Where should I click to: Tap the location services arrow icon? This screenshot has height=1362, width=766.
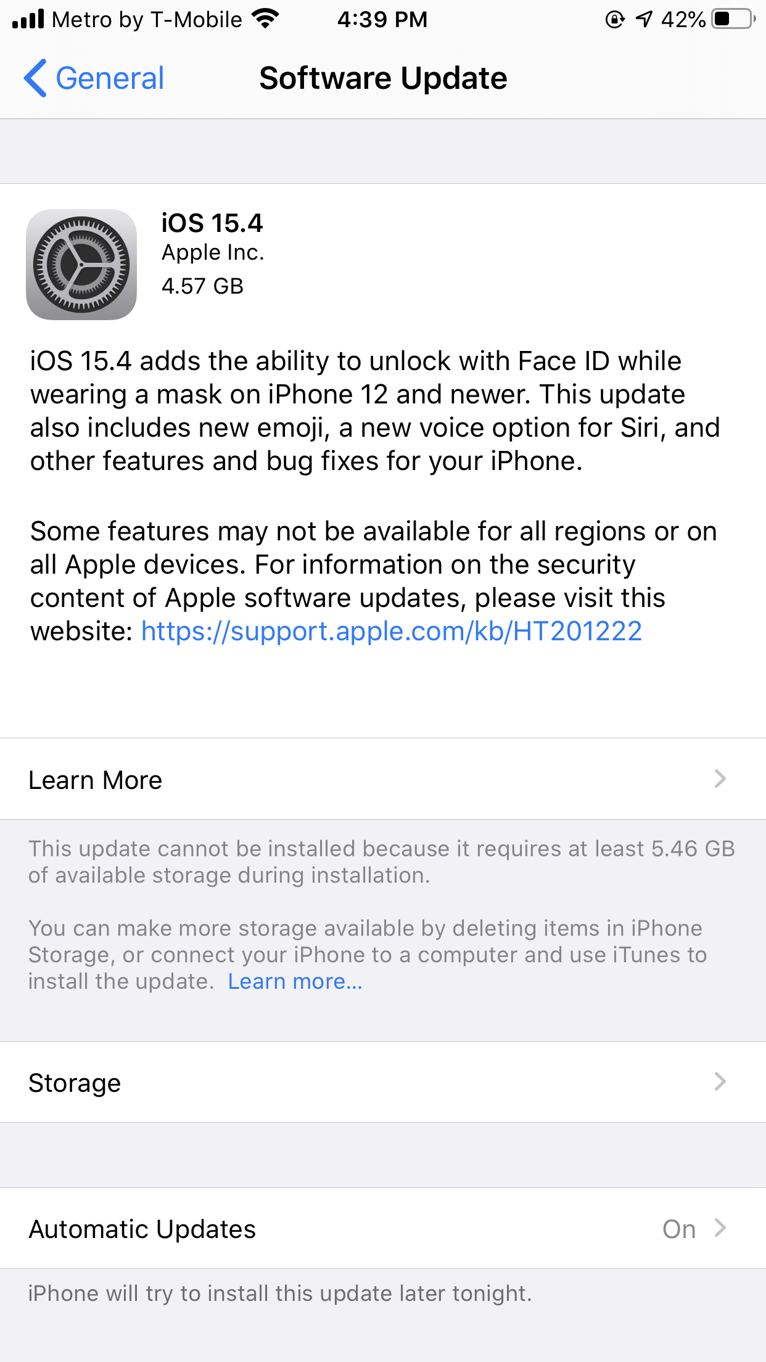pos(644,19)
